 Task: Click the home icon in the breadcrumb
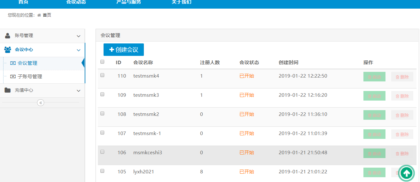coord(39,15)
